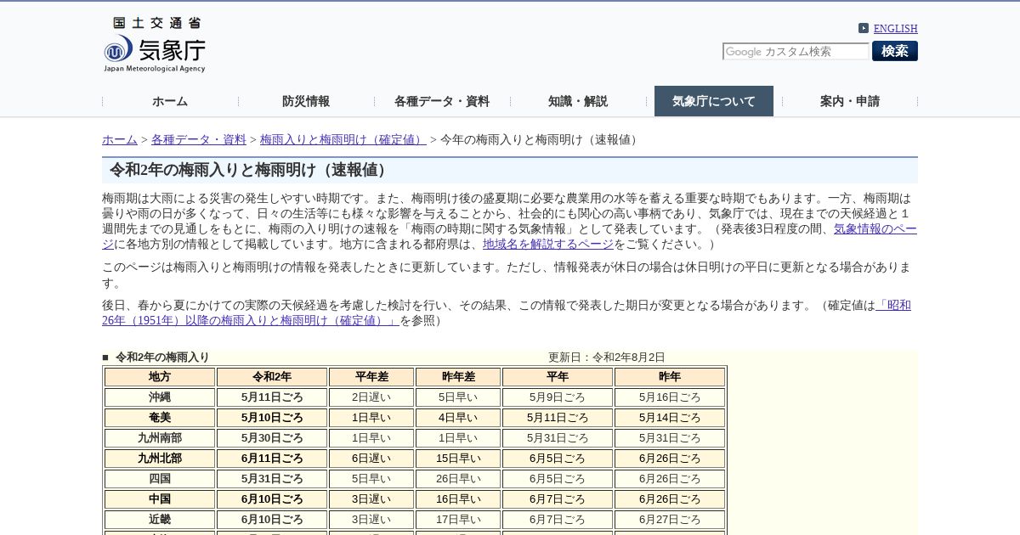1020x535 pixels.
Task: Select the 四国 row label
Action: click(x=160, y=479)
